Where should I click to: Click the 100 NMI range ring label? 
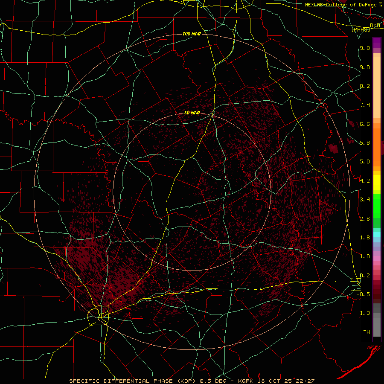click(x=192, y=34)
